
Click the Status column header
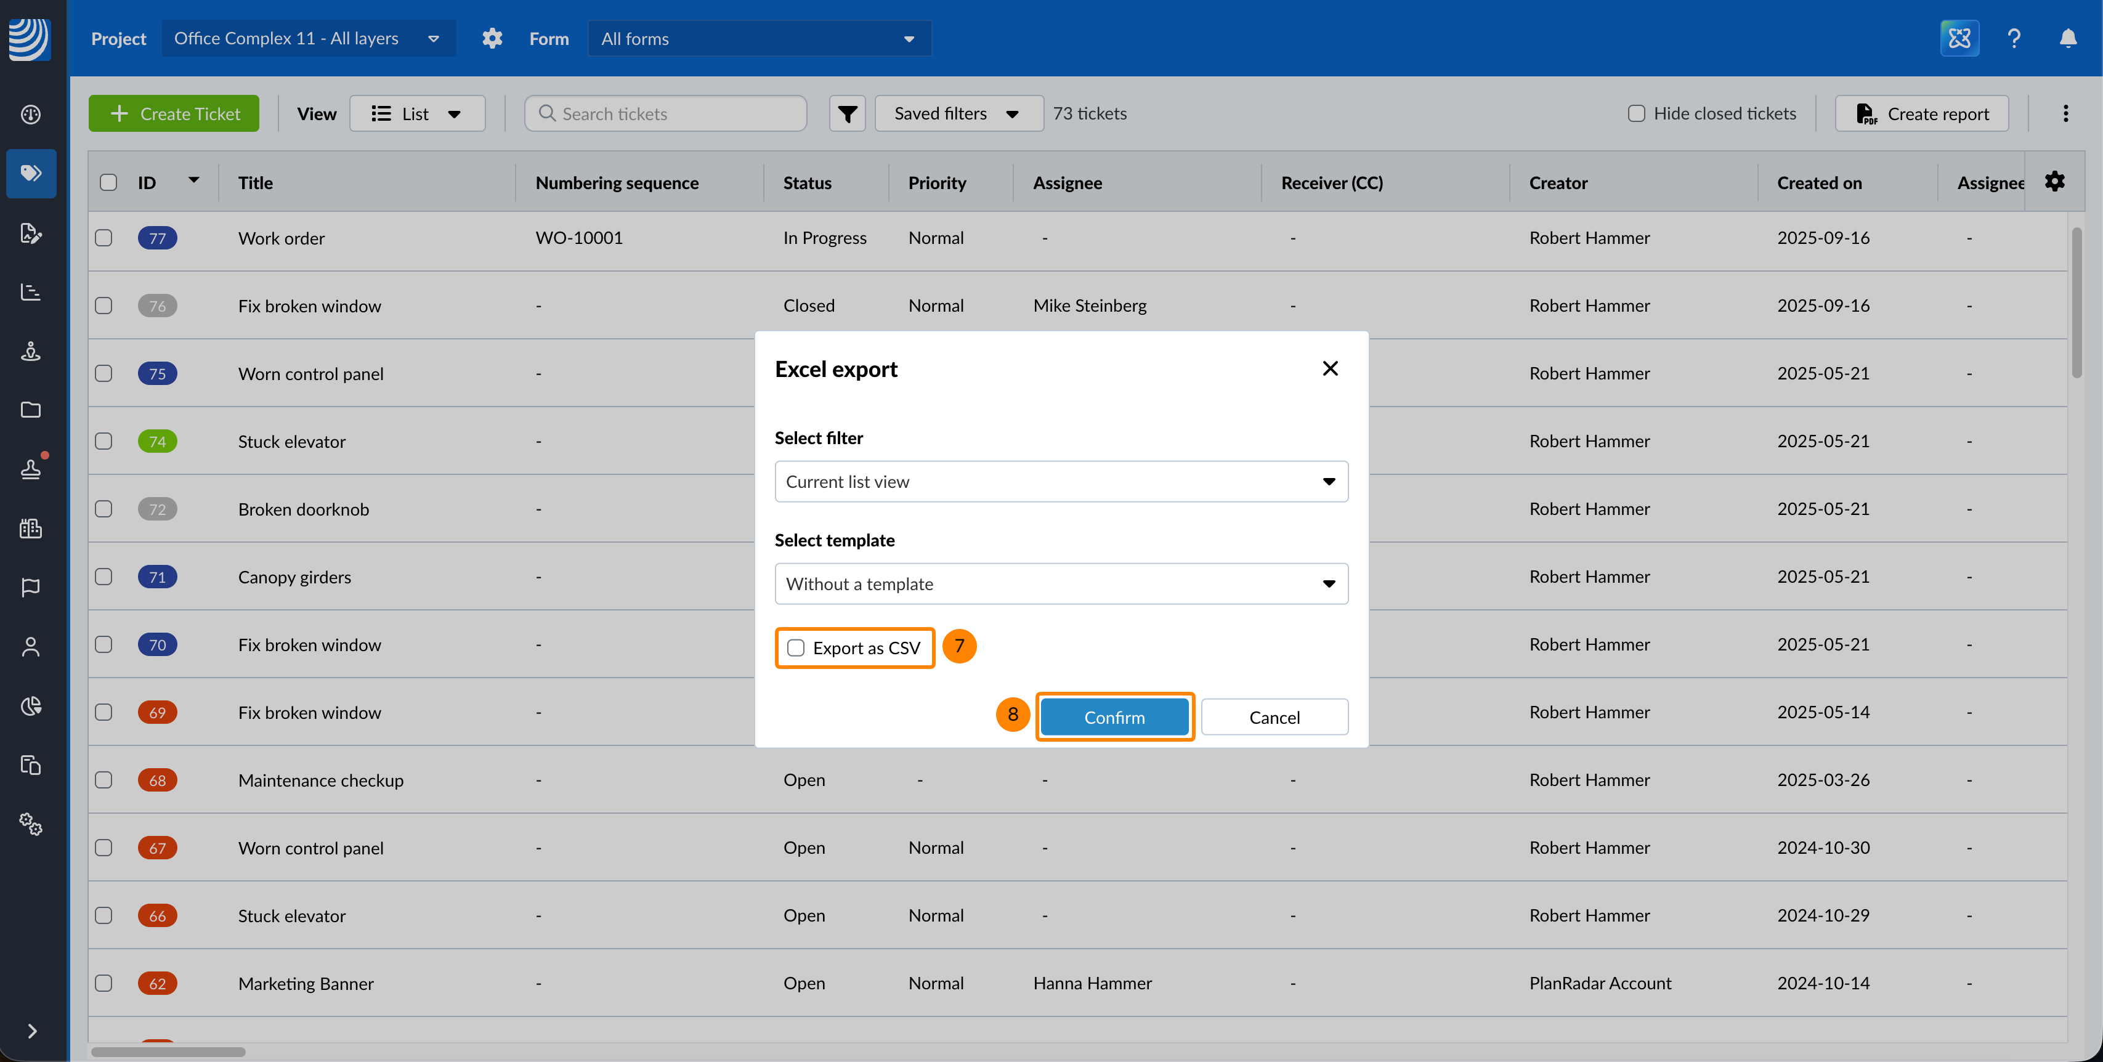[808, 183]
